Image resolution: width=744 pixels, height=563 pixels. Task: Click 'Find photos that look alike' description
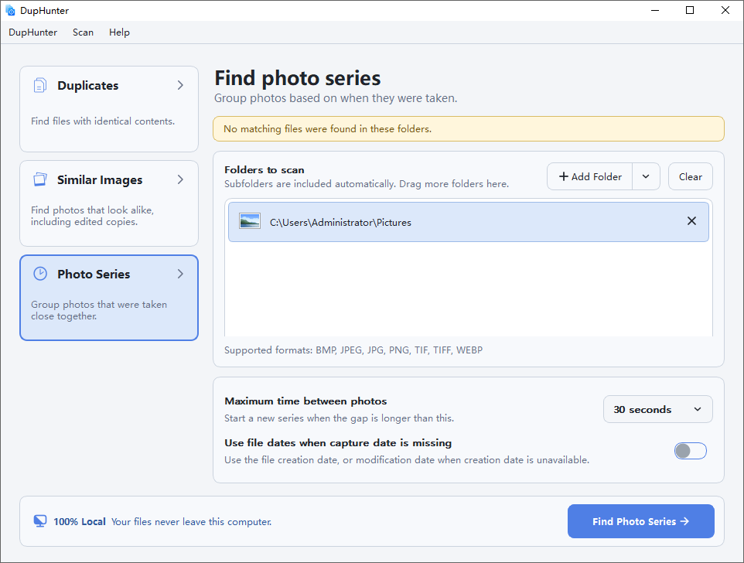coord(93,216)
